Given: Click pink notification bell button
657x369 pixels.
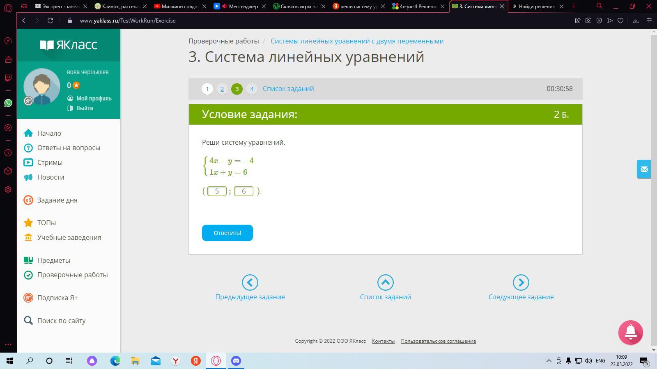Looking at the screenshot, I should point(631,333).
